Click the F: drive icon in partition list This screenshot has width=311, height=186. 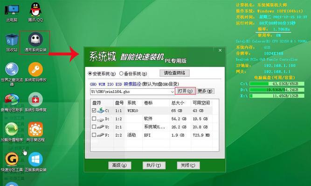tap(101, 135)
